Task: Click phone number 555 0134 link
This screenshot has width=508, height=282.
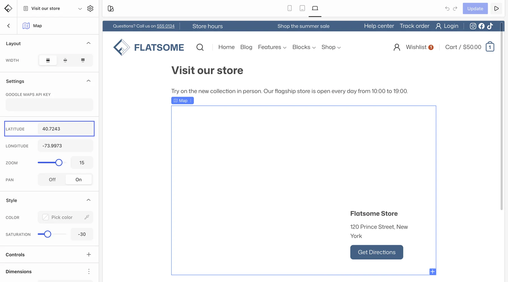Action: 166,26
